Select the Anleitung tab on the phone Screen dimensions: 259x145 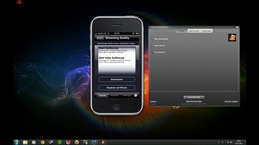click(127, 95)
